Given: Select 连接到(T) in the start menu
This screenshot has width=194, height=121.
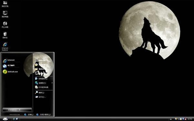Looking at the screenshot, I should point(40,83).
